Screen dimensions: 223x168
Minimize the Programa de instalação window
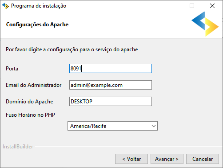172,6
